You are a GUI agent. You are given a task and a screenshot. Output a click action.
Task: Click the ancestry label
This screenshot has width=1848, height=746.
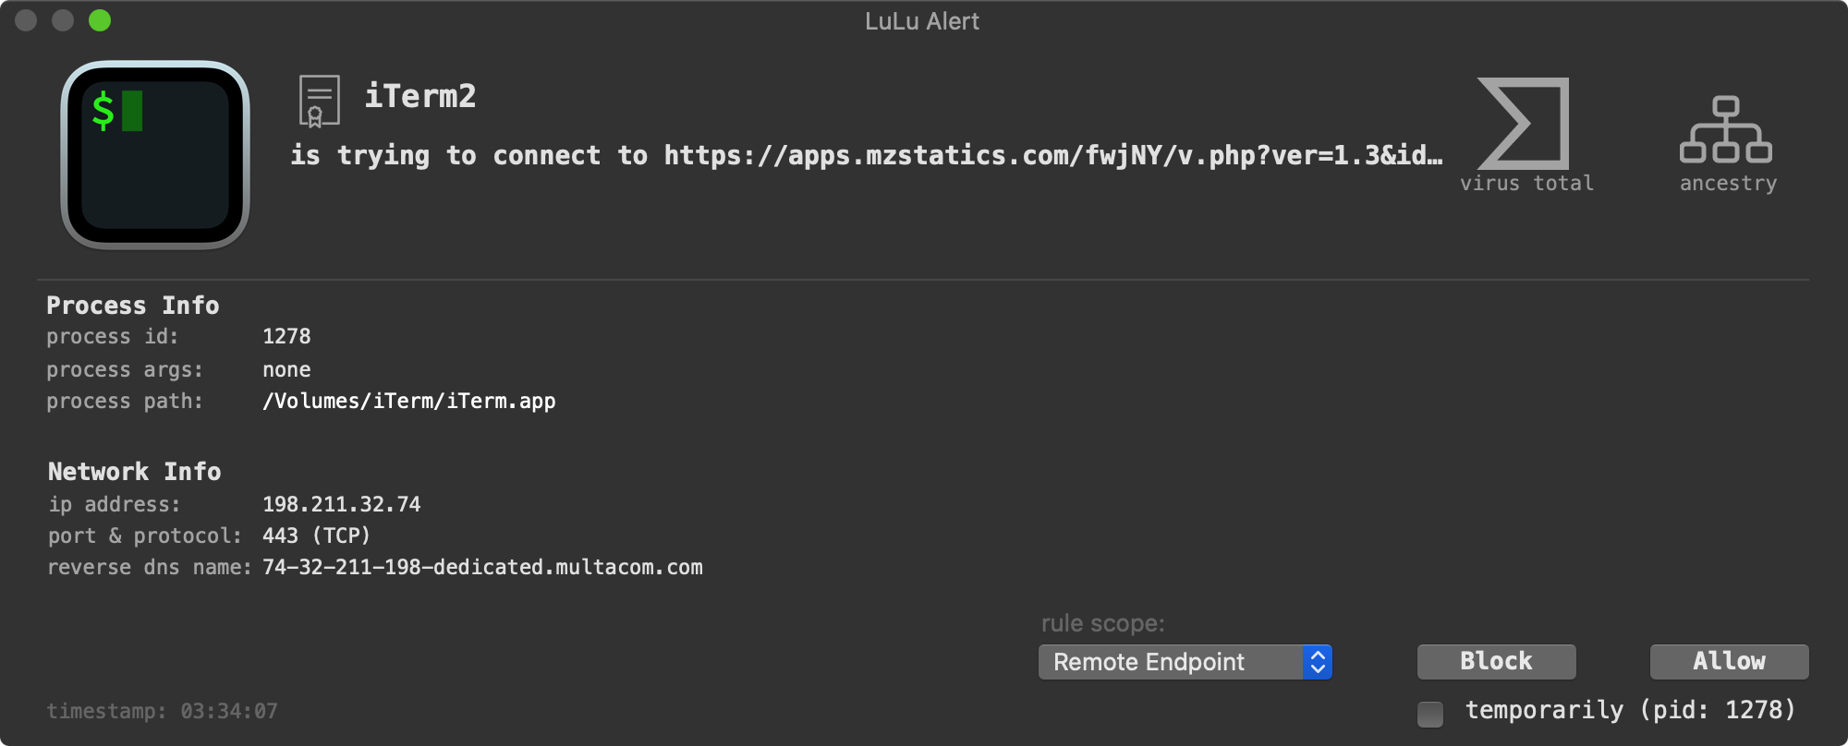(1728, 184)
